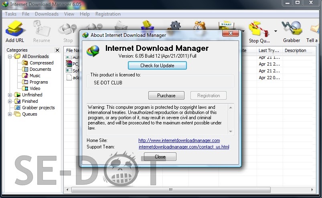Open the File menu
322x198 pixels.
pyautogui.click(x=26, y=14)
